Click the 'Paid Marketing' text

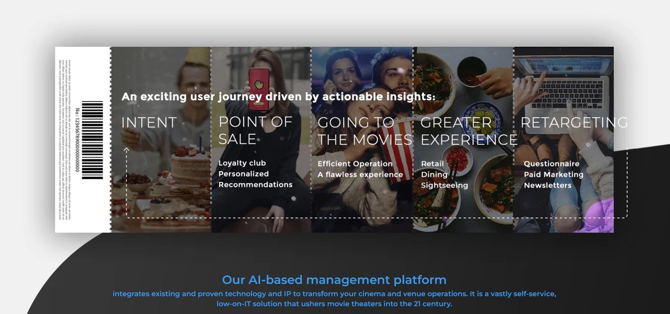(554, 175)
